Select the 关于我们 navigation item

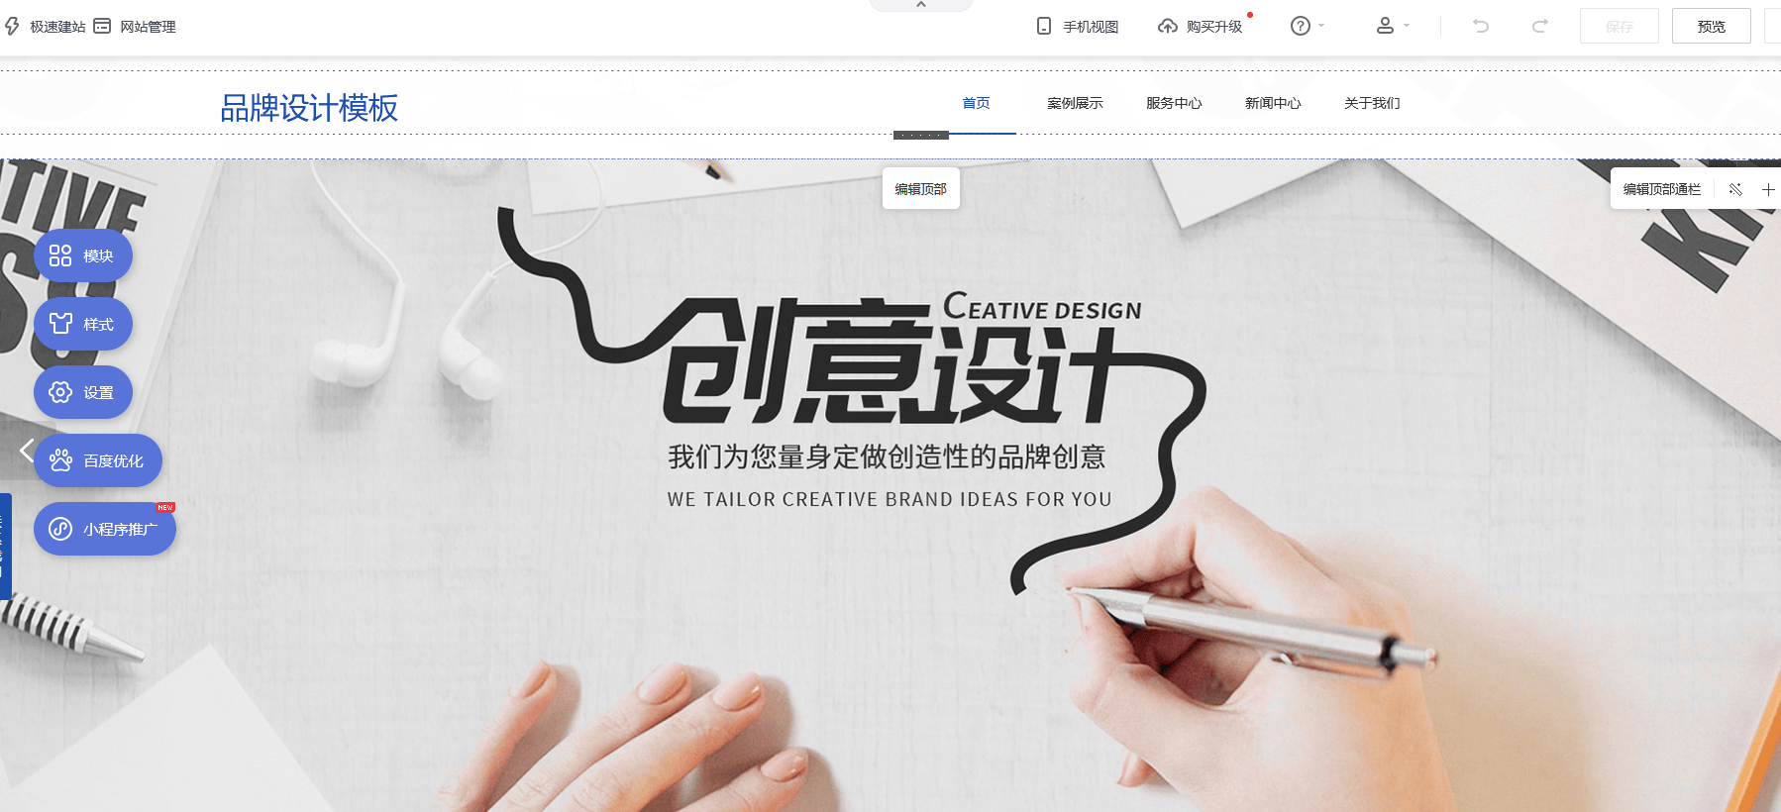pyautogui.click(x=1372, y=103)
